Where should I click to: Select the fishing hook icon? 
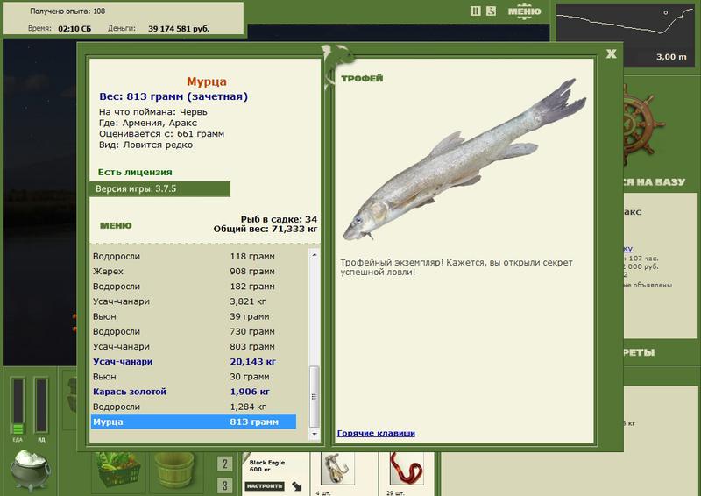click(x=338, y=468)
